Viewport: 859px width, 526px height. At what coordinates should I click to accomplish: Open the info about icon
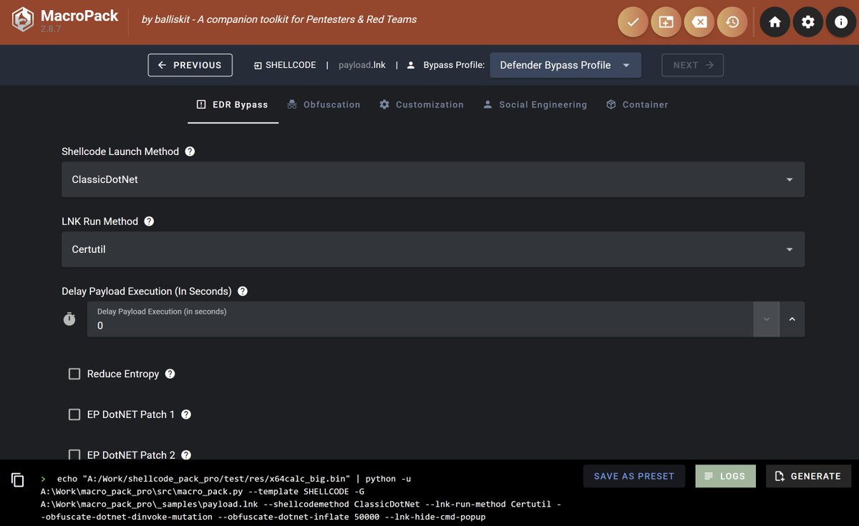click(x=841, y=22)
